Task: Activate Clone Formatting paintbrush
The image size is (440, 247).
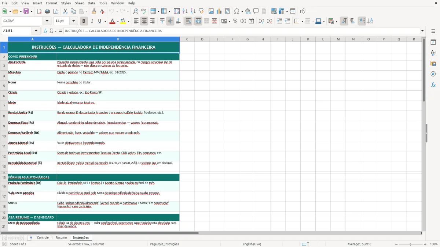Action: coord(94,11)
